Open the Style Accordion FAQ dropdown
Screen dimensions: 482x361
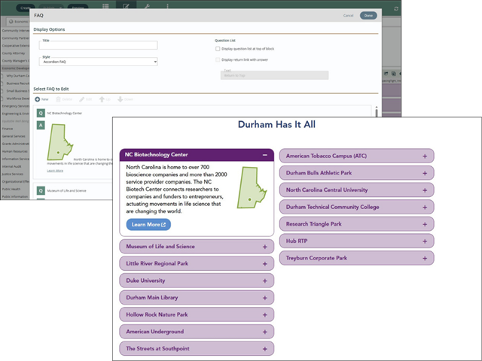(x=98, y=62)
